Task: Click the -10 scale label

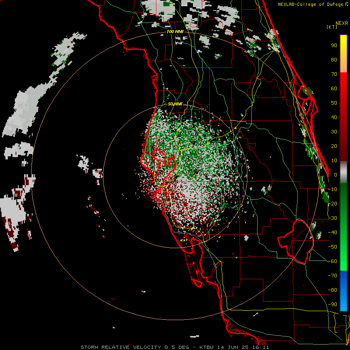Action: tap(332, 189)
